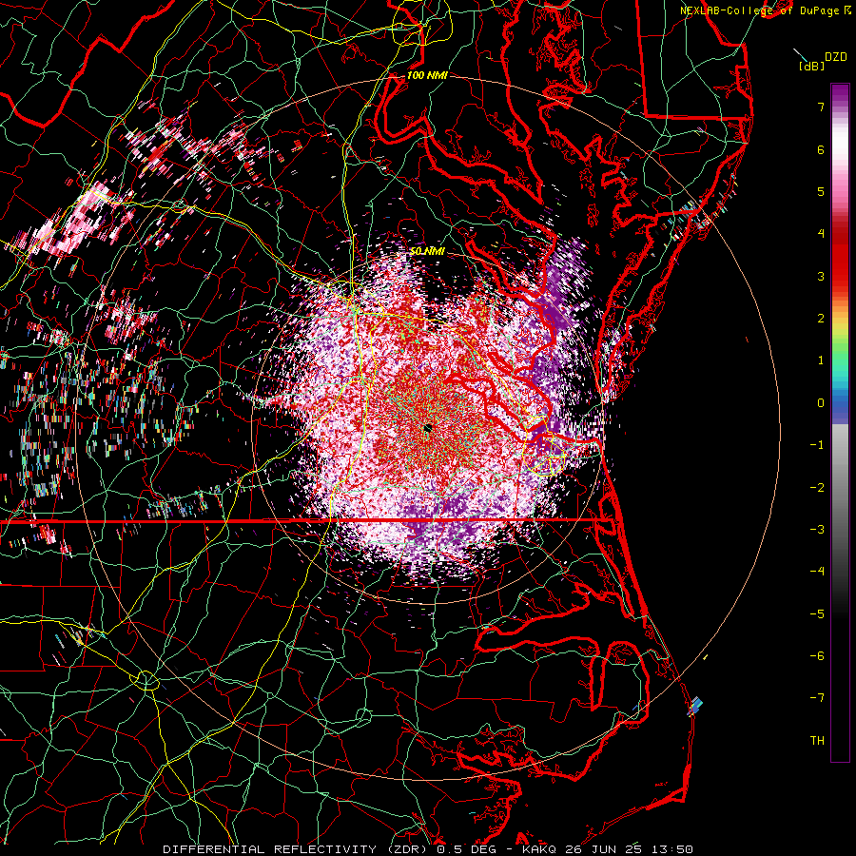856x856 pixels.
Task: Click the -2 dB color scale label
Action: [x=817, y=488]
